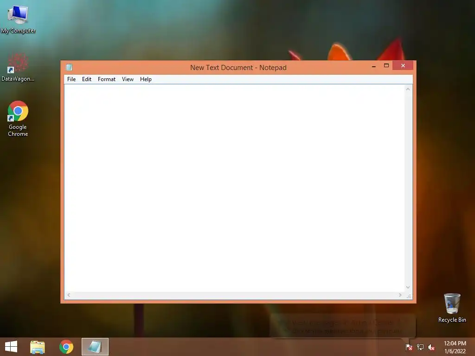Click the horizontal scrollbar right arrow
This screenshot has width=475, height=356.
click(x=400, y=295)
